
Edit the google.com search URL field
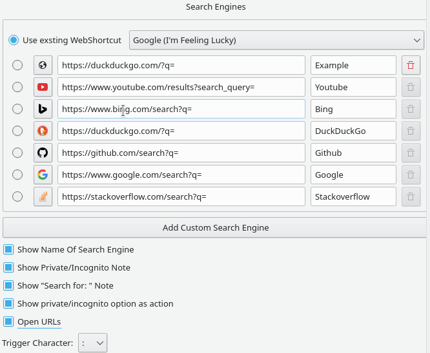point(181,175)
